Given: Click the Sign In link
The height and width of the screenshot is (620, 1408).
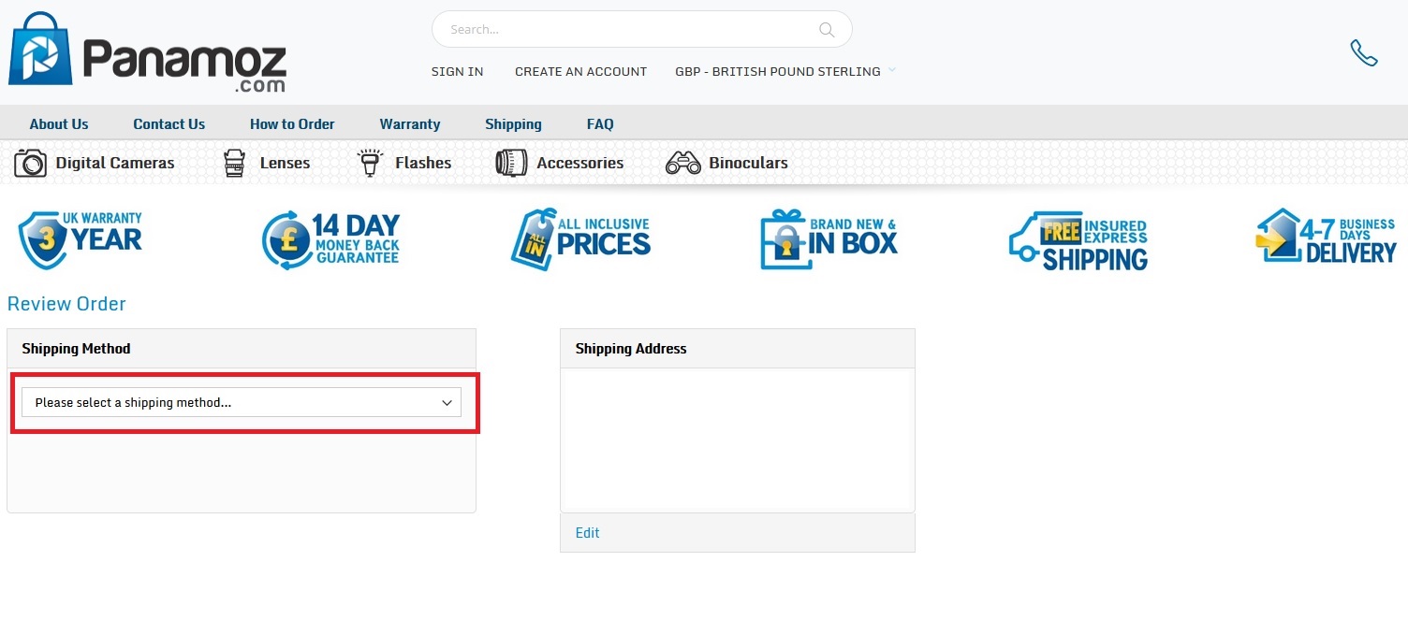Looking at the screenshot, I should (x=458, y=71).
